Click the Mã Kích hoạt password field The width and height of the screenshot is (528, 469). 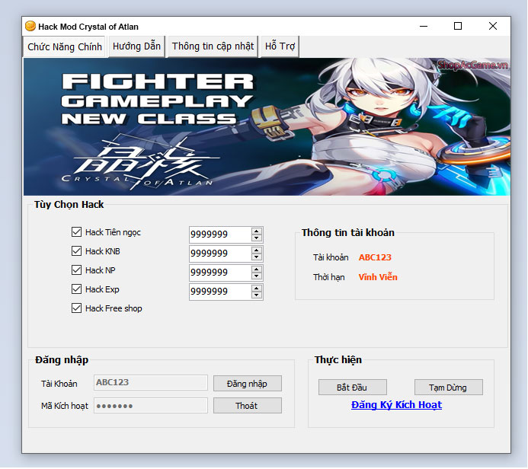[x=151, y=406]
